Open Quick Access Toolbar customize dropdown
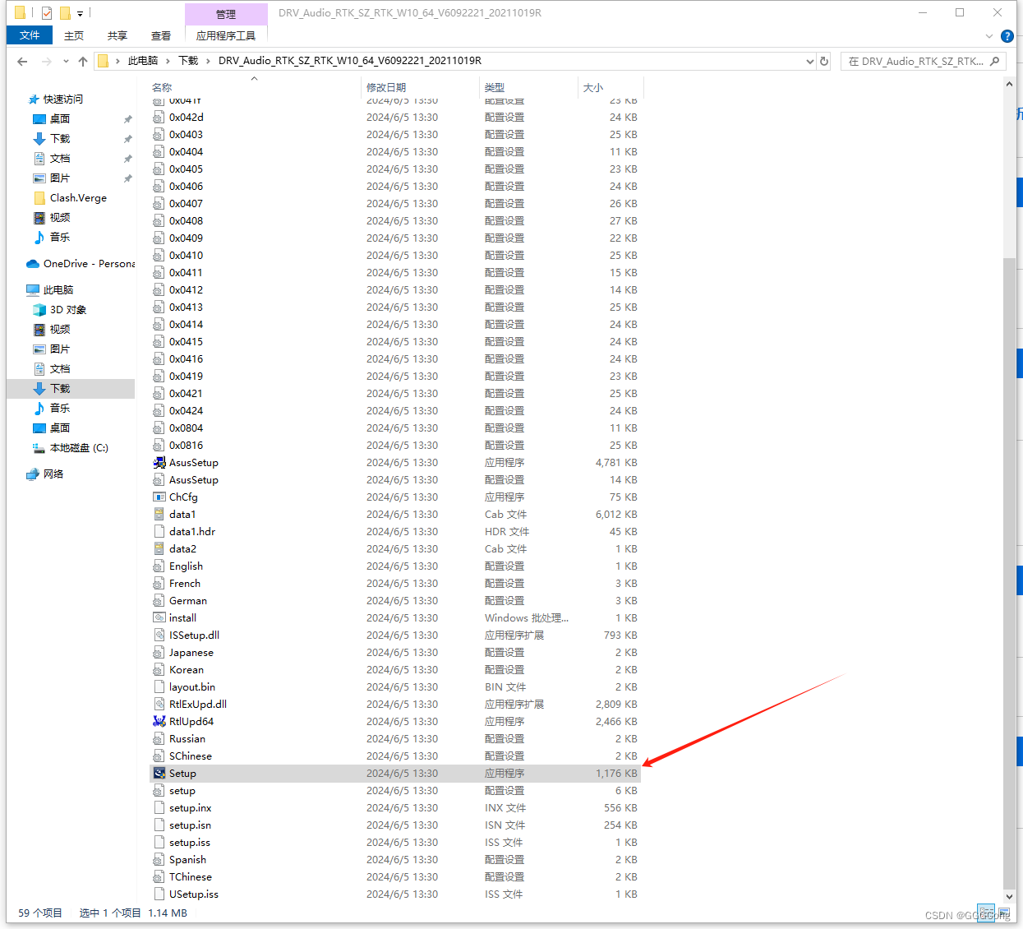This screenshot has width=1023, height=929. tap(80, 13)
